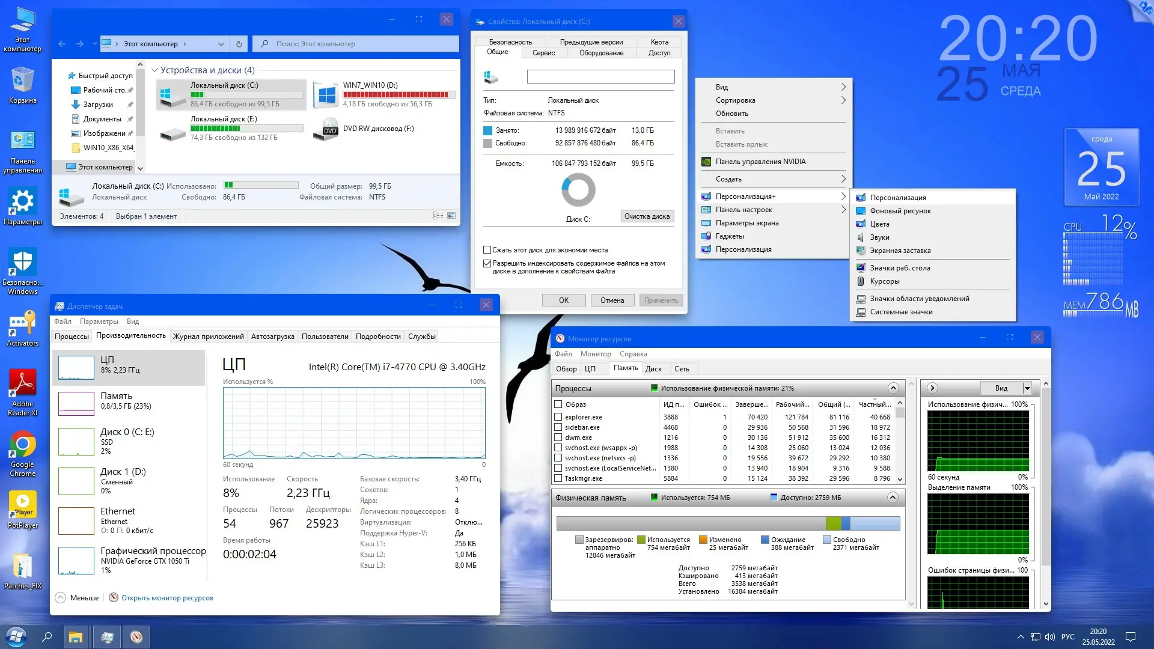Switch Explorer to large thumbnails view icon
1154x649 pixels.
[x=451, y=216]
